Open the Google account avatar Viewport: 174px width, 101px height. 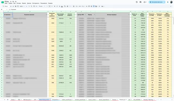(x=172, y=2)
